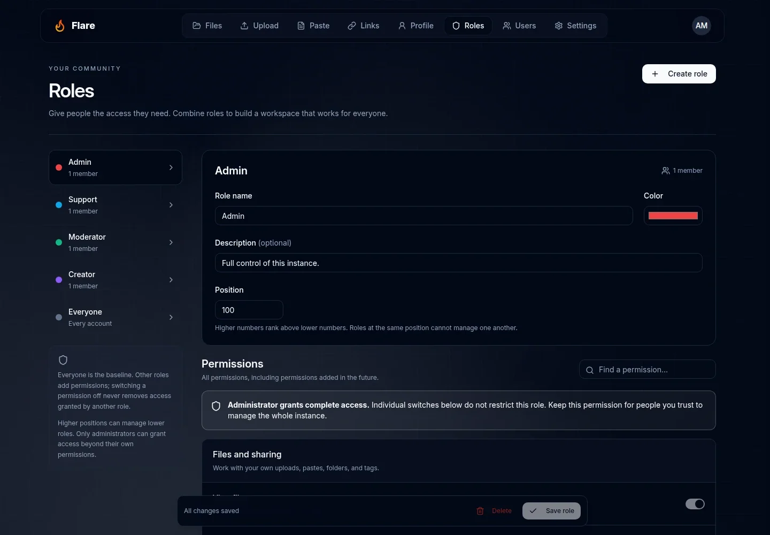
Task: Select the Creator role in the list
Action: [x=115, y=280]
